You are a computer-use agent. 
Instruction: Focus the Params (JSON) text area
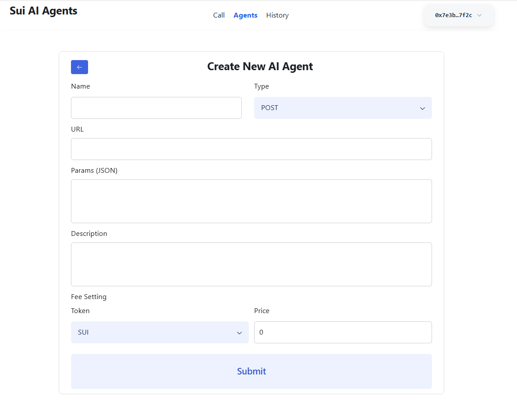pyautogui.click(x=251, y=201)
